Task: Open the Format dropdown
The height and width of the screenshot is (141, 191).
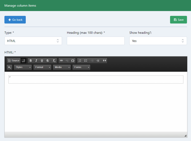Action: pyautogui.click(x=42, y=67)
